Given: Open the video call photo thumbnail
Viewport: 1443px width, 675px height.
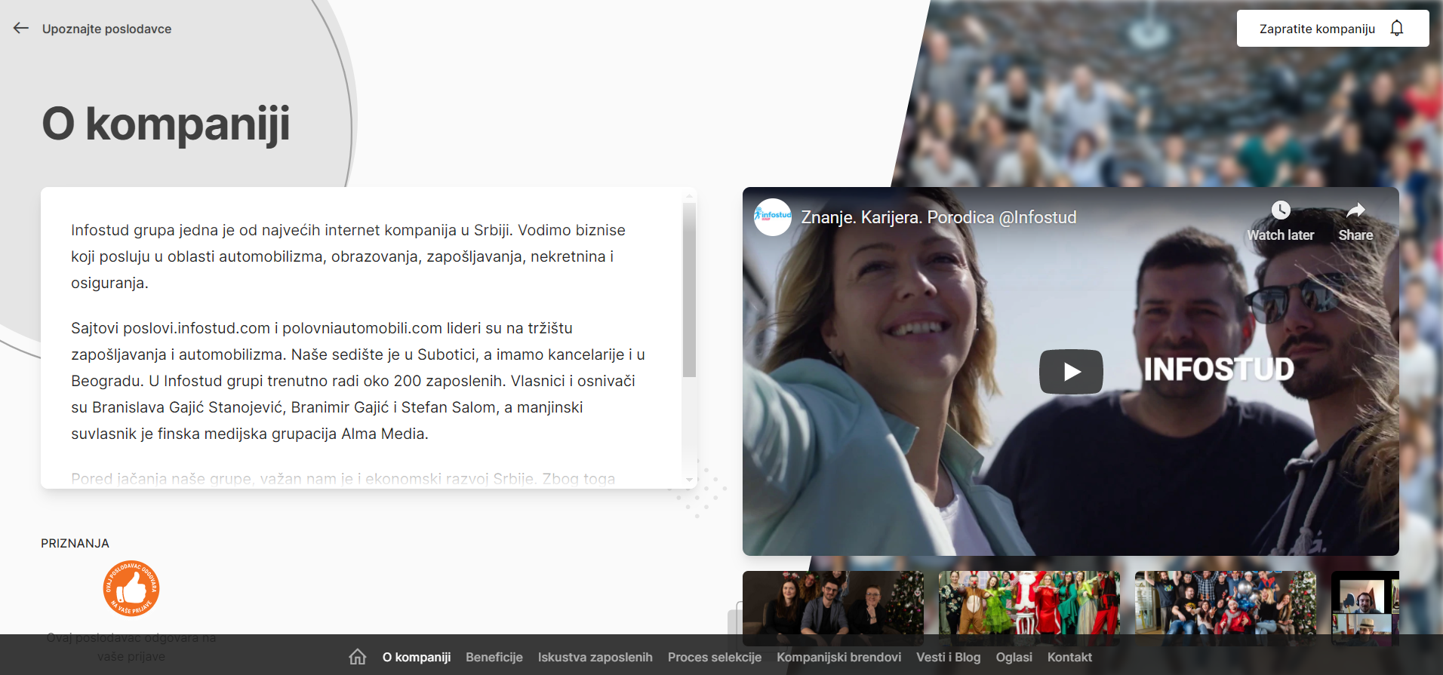Looking at the screenshot, I should [1365, 608].
